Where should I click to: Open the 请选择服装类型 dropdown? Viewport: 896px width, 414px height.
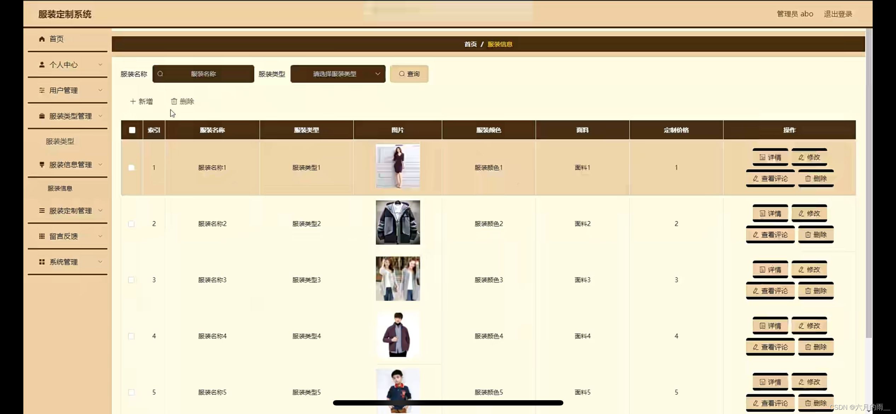click(338, 74)
